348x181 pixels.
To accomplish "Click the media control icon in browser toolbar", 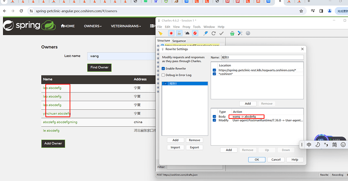I will tap(313, 11).
